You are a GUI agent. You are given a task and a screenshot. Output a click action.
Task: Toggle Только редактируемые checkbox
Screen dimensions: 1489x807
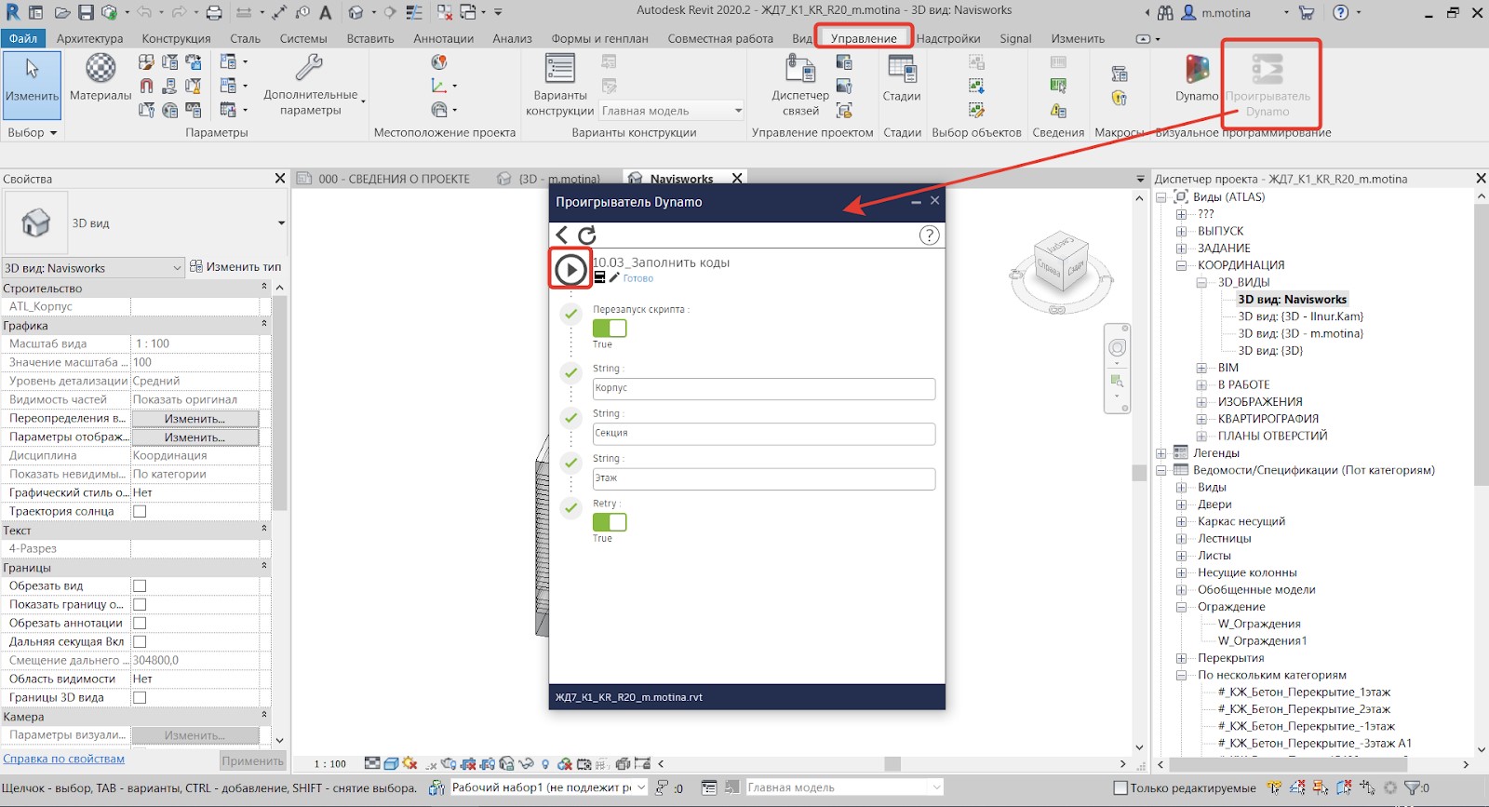pos(1120,787)
